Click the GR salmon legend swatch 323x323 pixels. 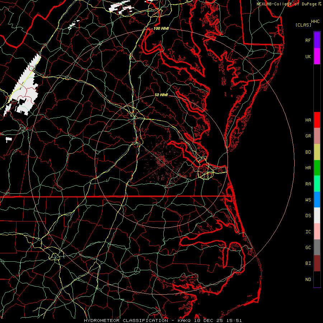(317, 136)
